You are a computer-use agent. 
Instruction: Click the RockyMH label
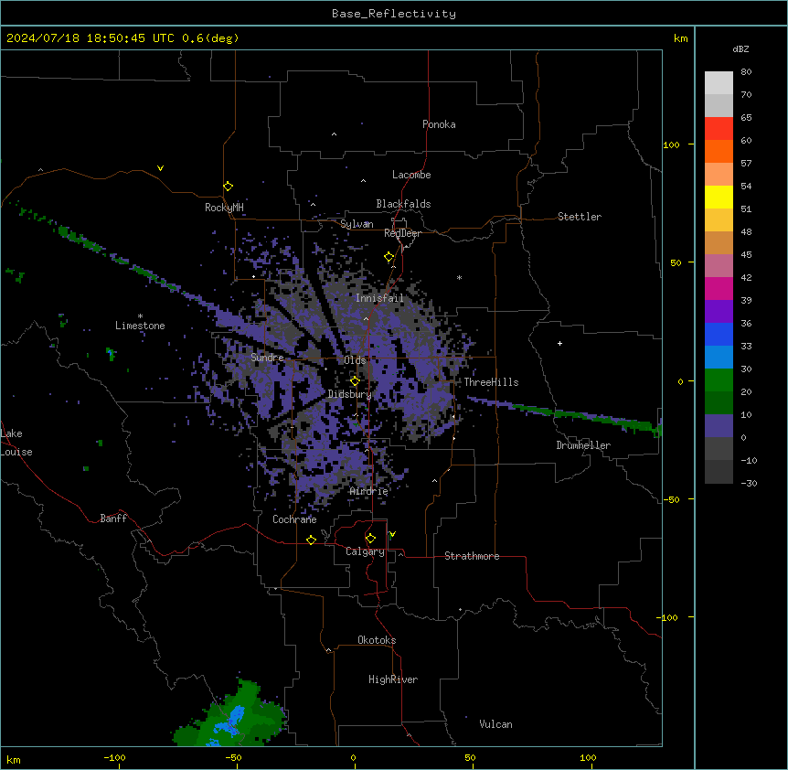pyautogui.click(x=224, y=207)
